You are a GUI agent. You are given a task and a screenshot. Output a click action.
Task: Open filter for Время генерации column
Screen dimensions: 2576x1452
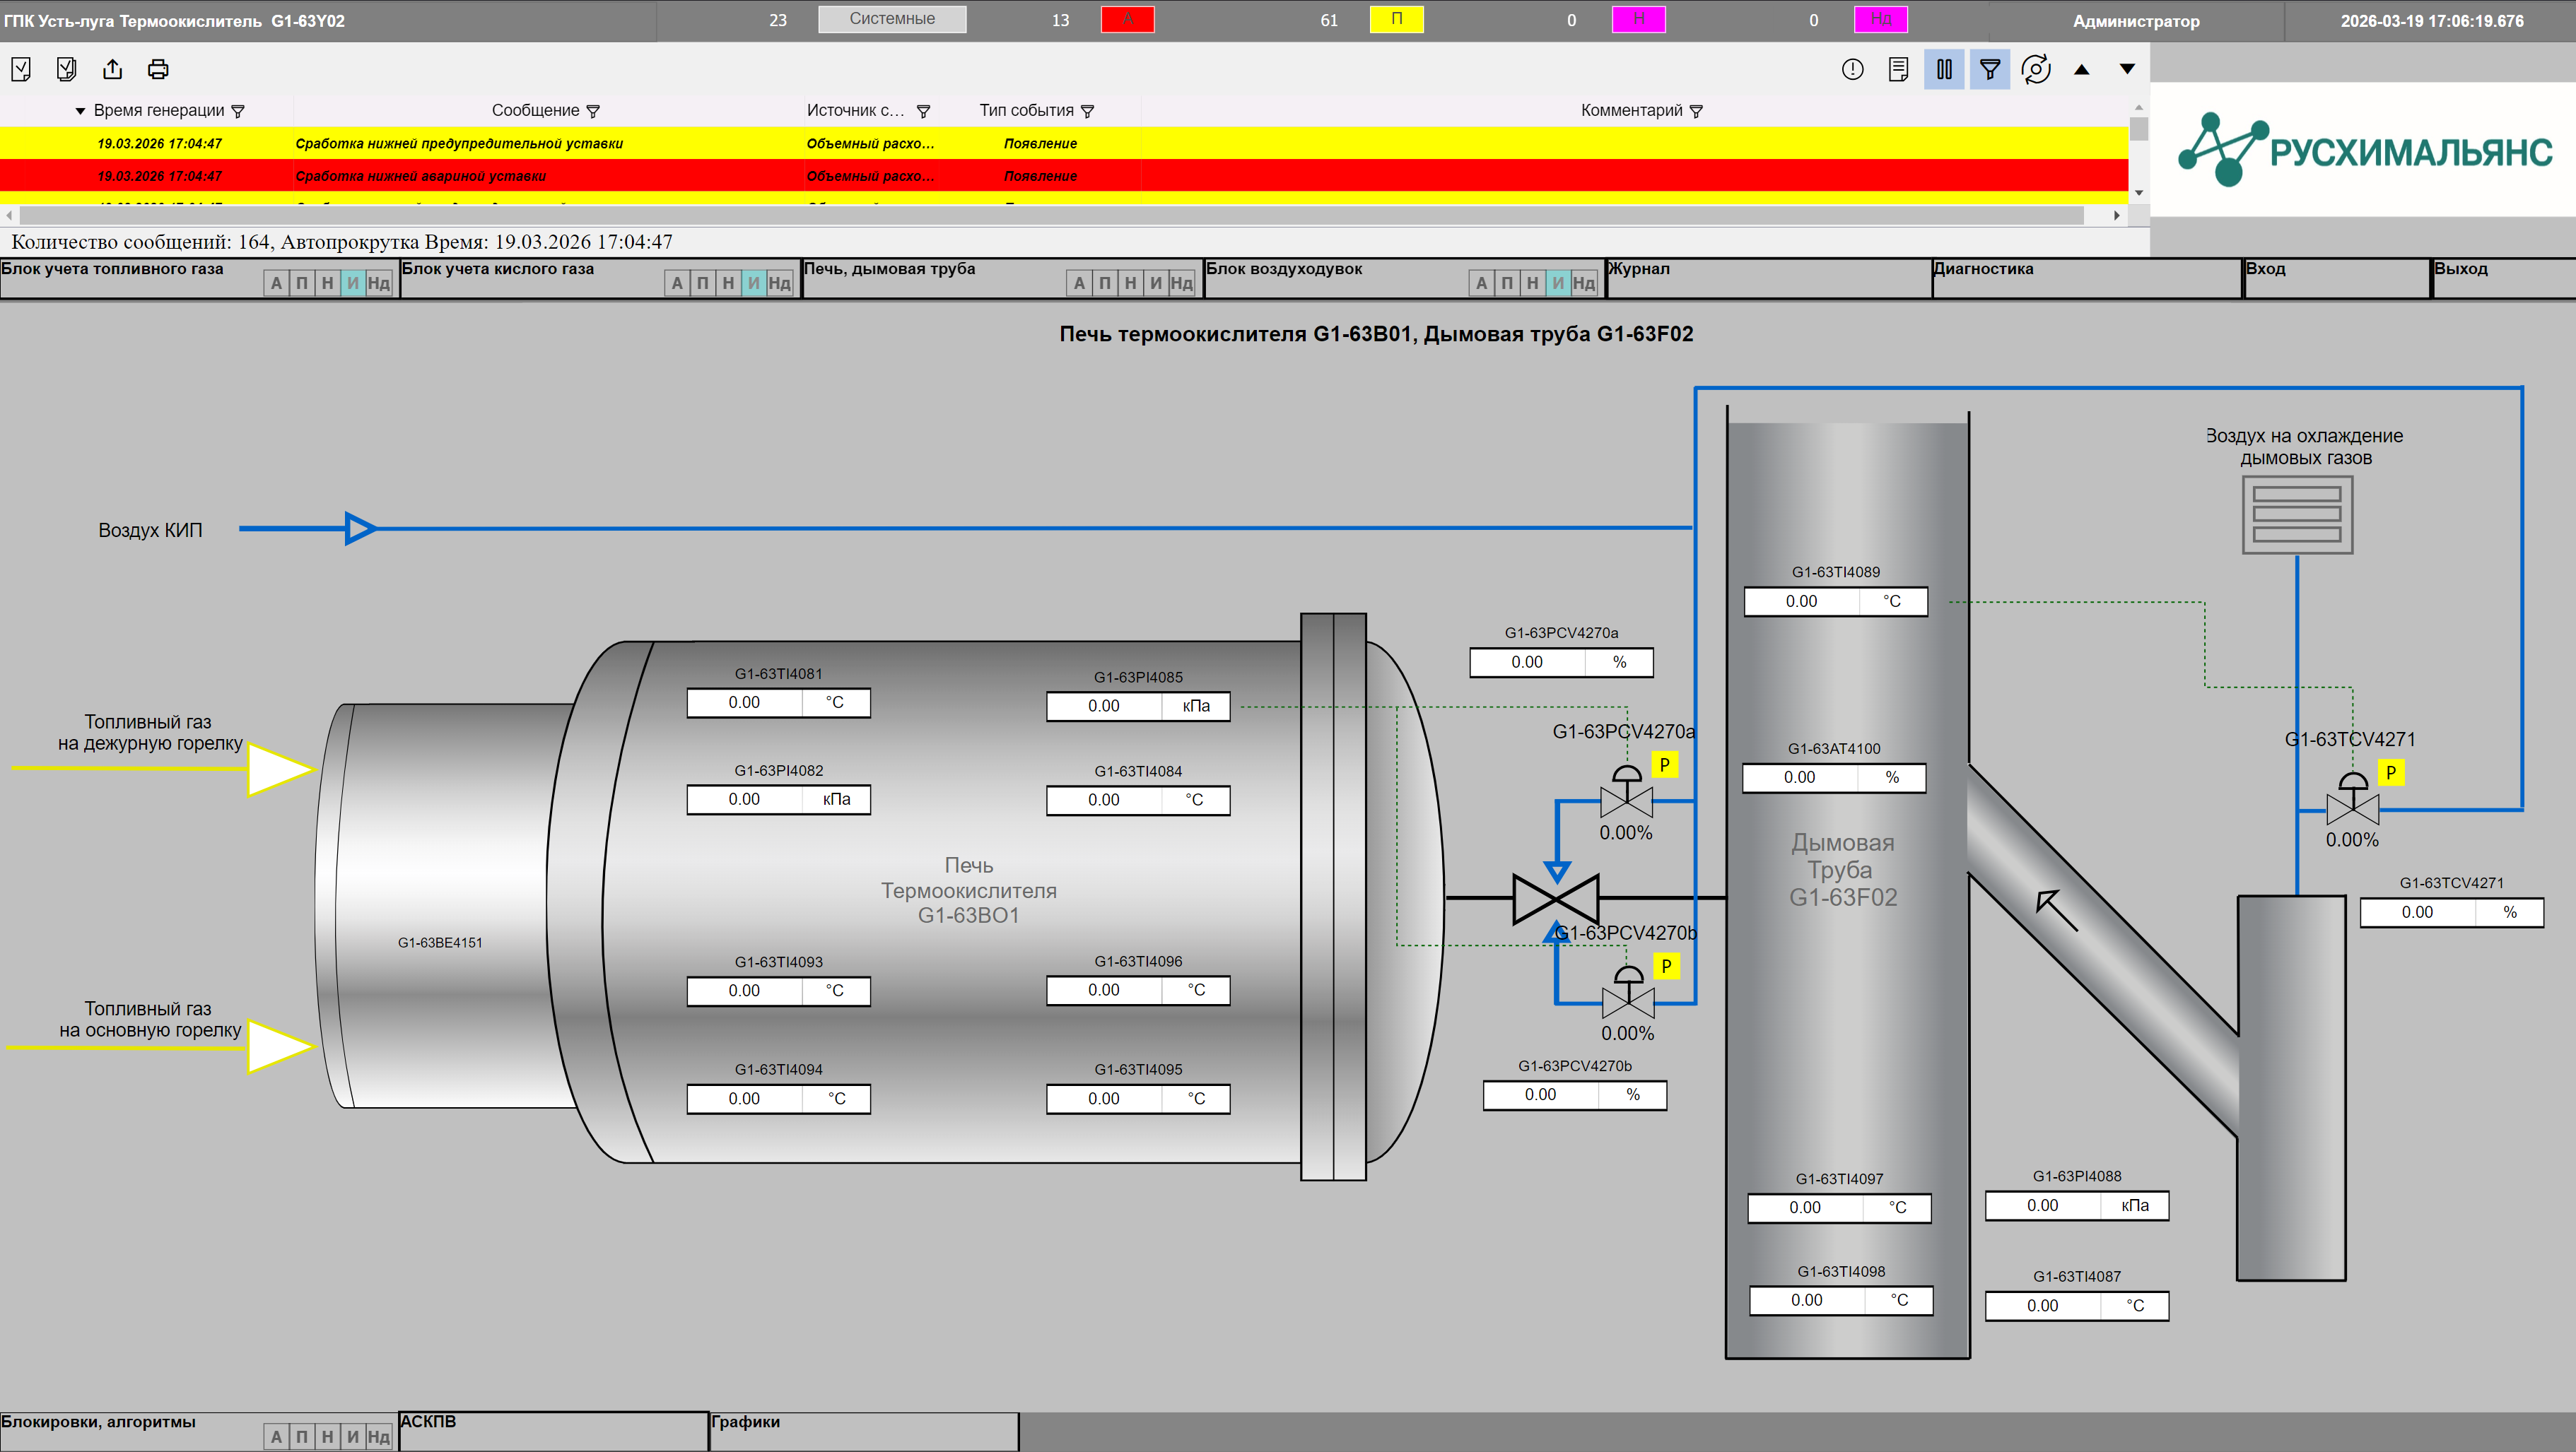238,111
